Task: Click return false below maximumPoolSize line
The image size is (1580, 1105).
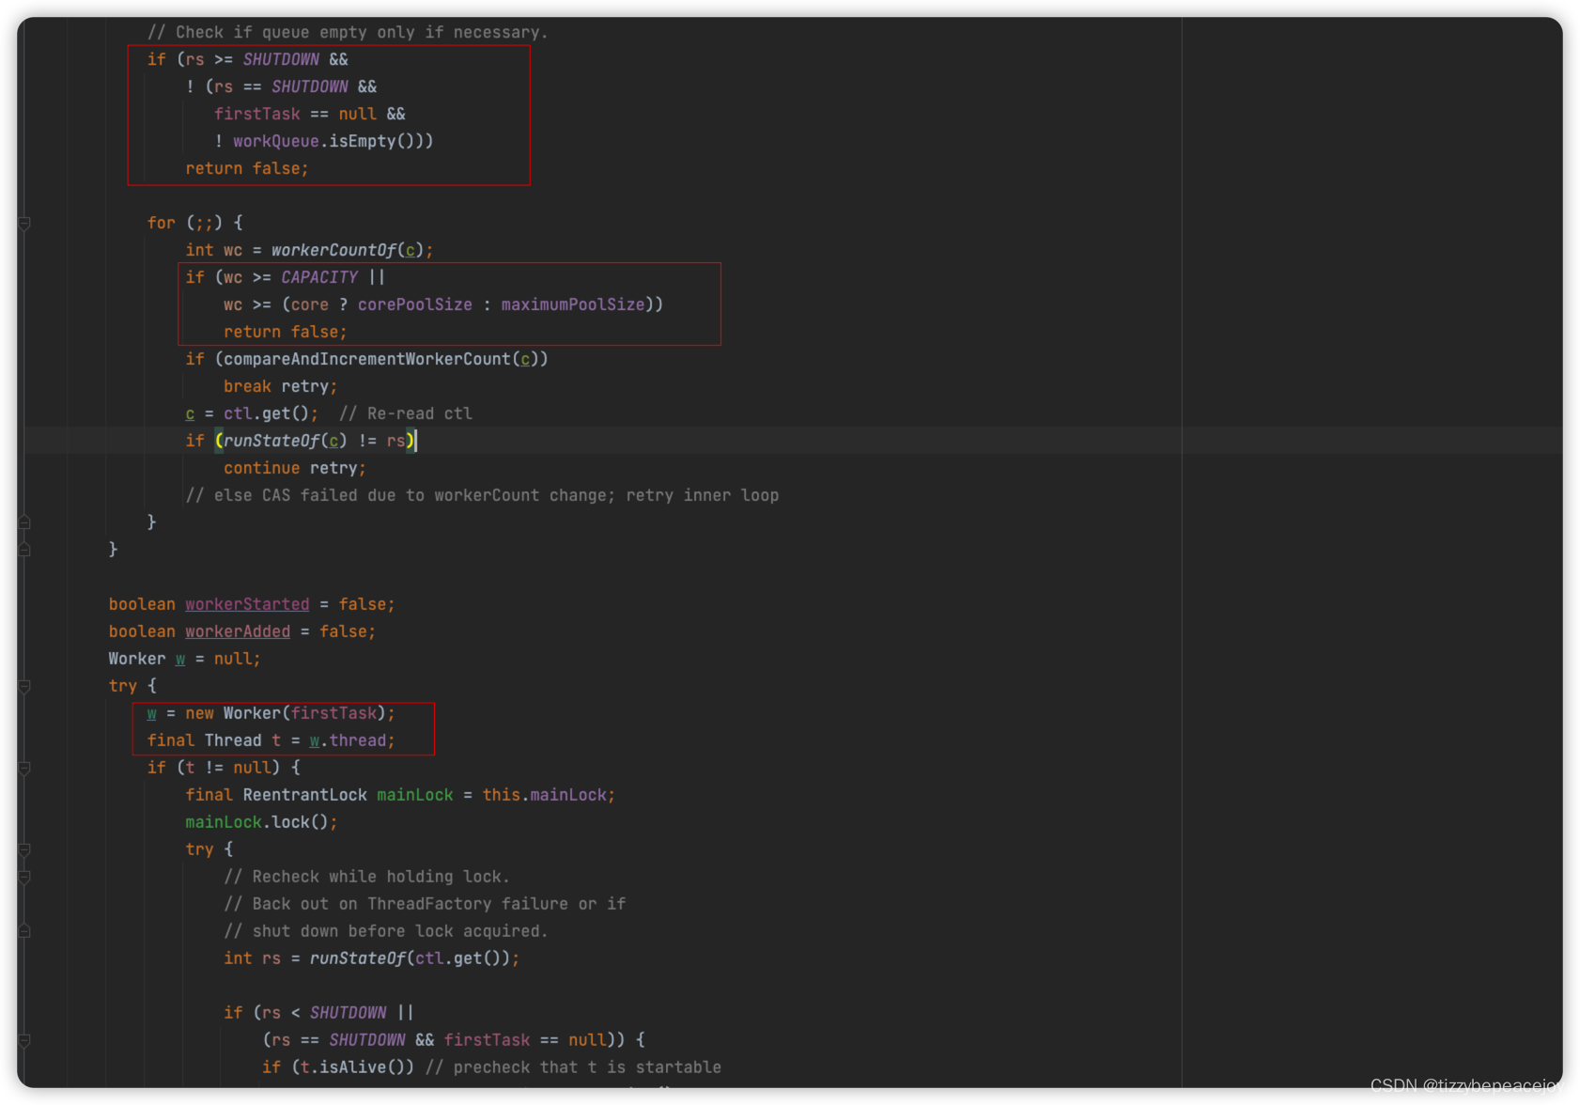Action: click(285, 332)
